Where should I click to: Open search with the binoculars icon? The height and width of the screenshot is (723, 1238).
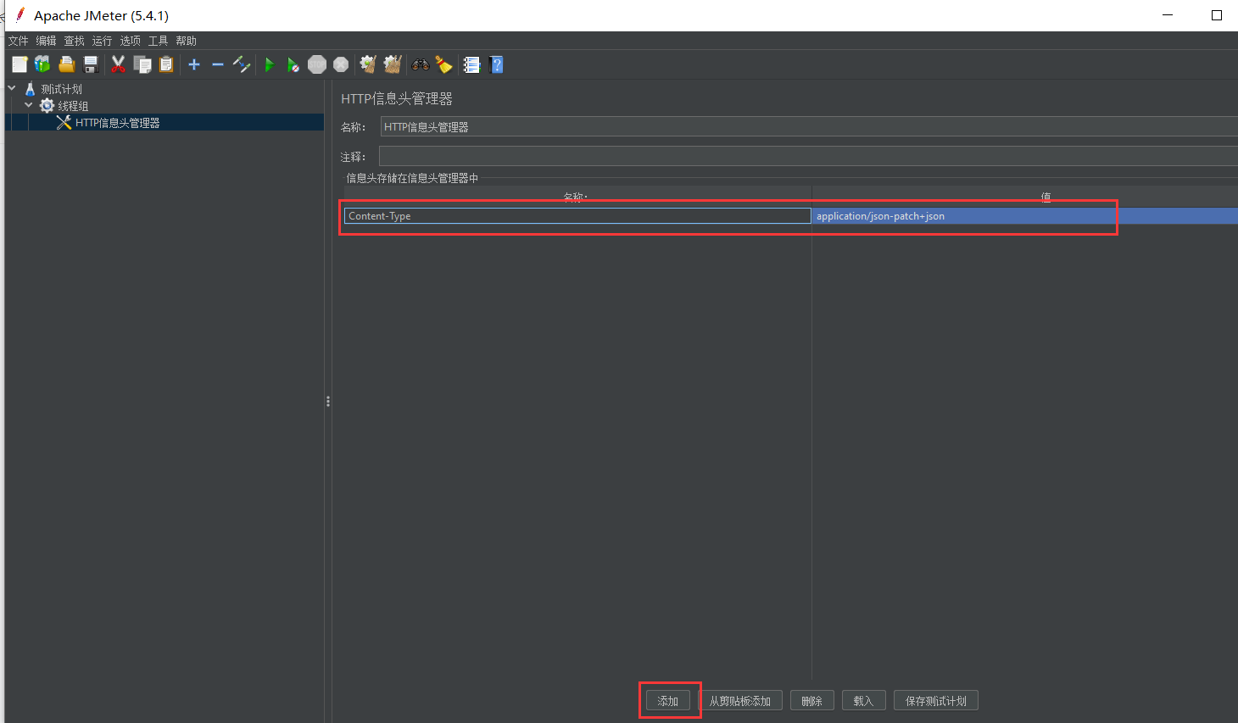421,64
